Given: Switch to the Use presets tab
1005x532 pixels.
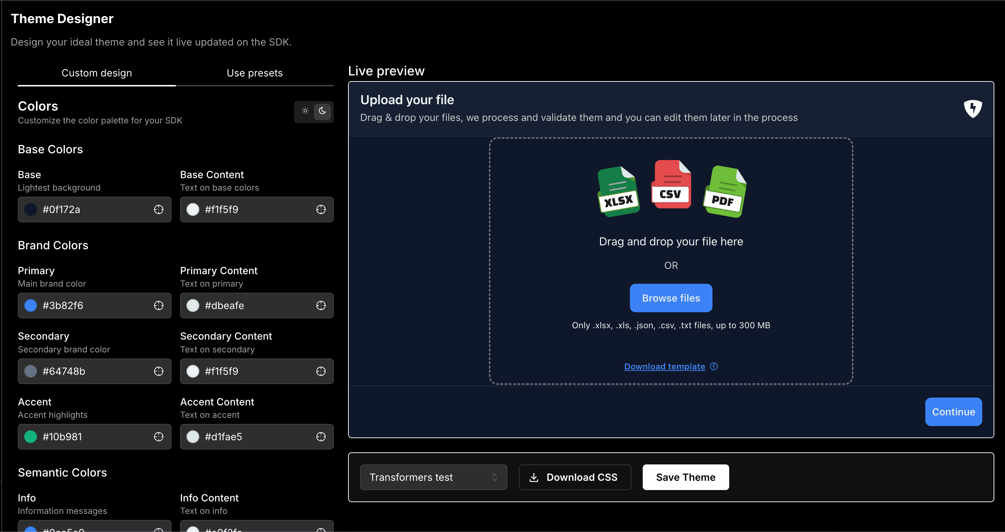Looking at the screenshot, I should pyautogui.click(x=254, y=73).
